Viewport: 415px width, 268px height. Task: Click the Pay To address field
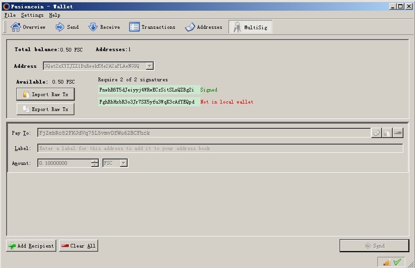coord(204,133)
